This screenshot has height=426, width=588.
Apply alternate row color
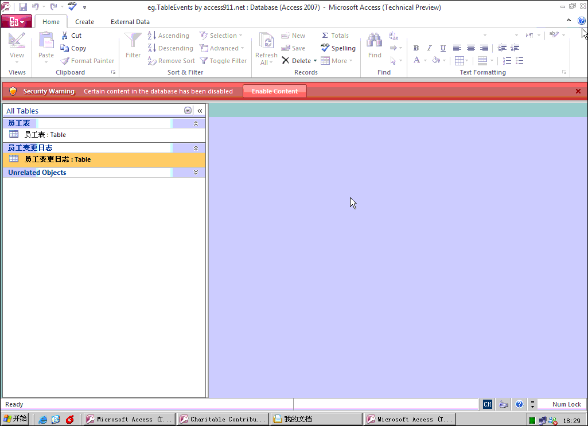click(x=482, y=61)
